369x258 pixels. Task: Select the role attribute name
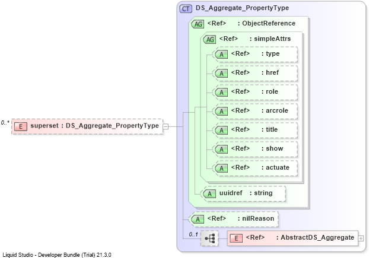pos(272,91)
